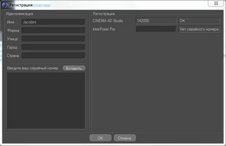The width and height of the screenshot is (226, 146).
Task: Click the 'Введите ваш серийный номер' label
Action: click(33, 68)
